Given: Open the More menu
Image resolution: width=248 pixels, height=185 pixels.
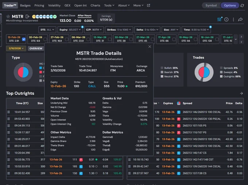Looking at the screenshot, I should 138,5.
